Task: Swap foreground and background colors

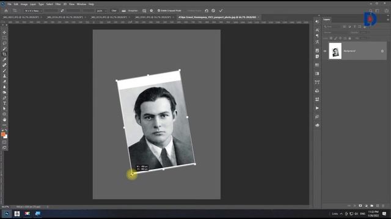Action: [x=6, y=130]
